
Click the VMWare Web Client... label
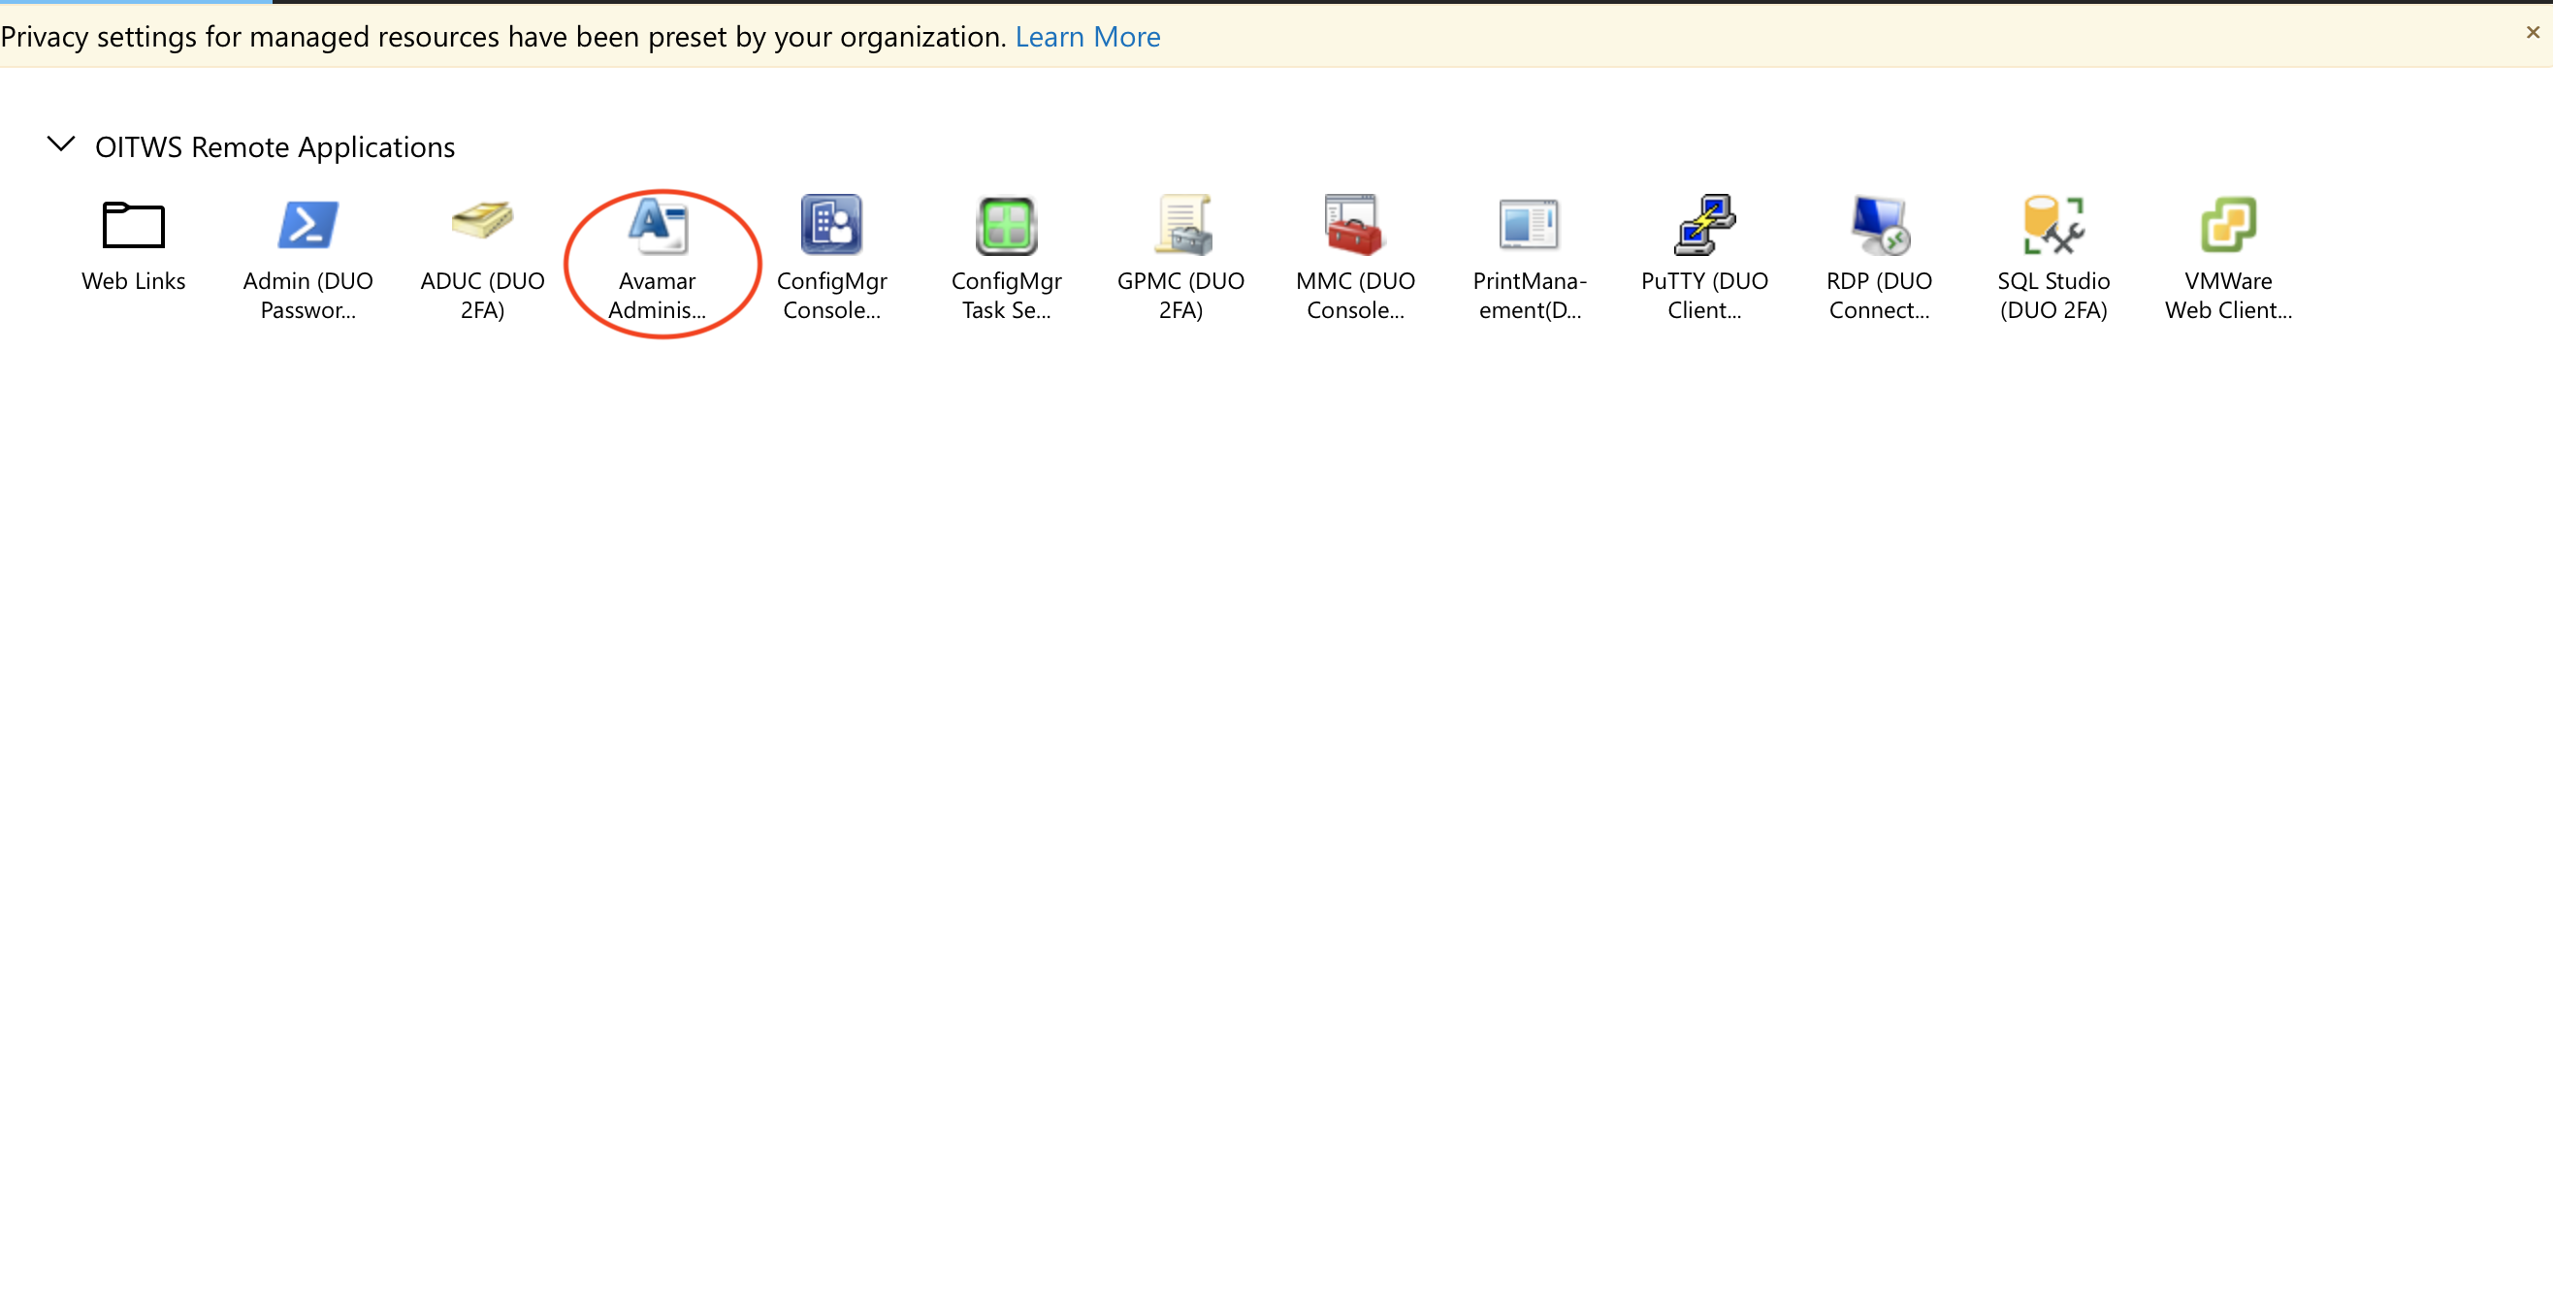coord(2227,296)
